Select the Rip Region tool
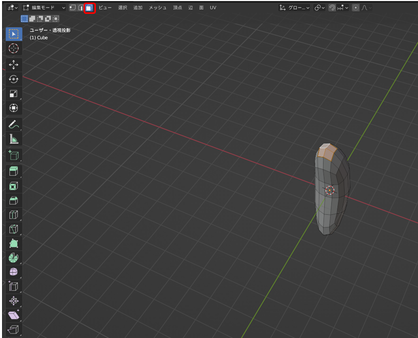 [14, 330]
